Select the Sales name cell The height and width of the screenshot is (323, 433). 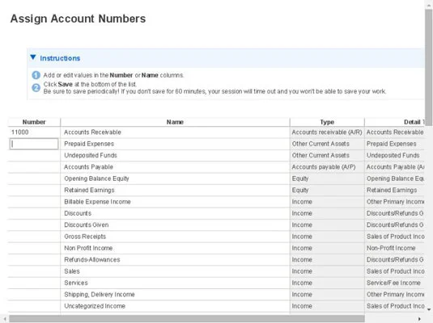[175, 271]
